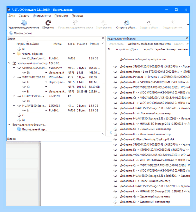Click the Показать содержимое диска toolbar icon
This screenshot has height=212, width=196.
pyautogui.click(x=75, y=23)
